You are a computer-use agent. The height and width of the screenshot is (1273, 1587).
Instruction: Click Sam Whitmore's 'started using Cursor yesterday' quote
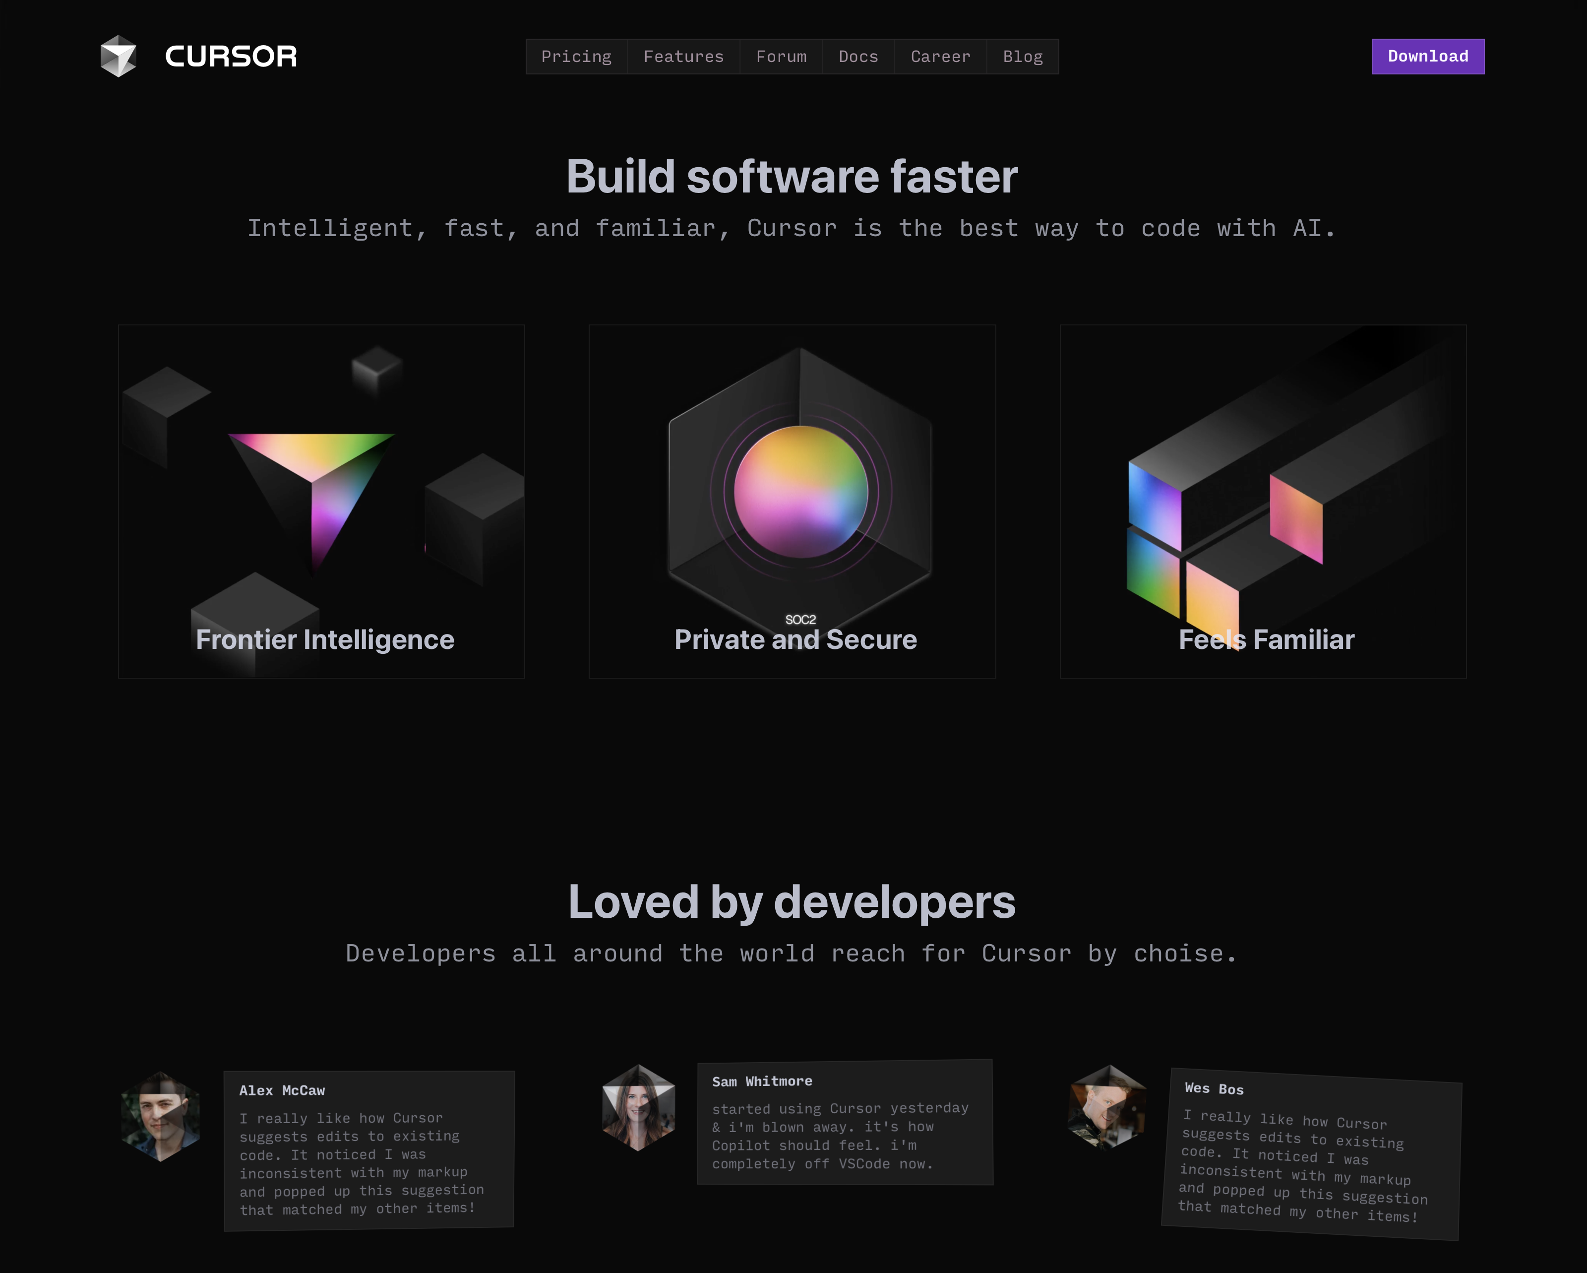pos(841,1136)
